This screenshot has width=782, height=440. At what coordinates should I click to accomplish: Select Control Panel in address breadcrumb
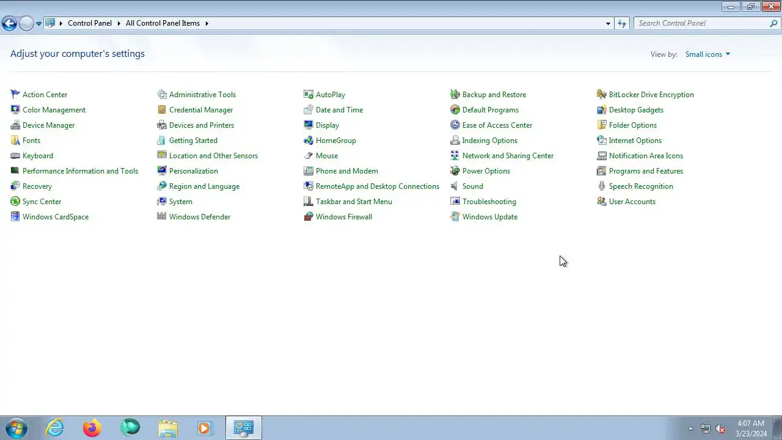point(90,23)
